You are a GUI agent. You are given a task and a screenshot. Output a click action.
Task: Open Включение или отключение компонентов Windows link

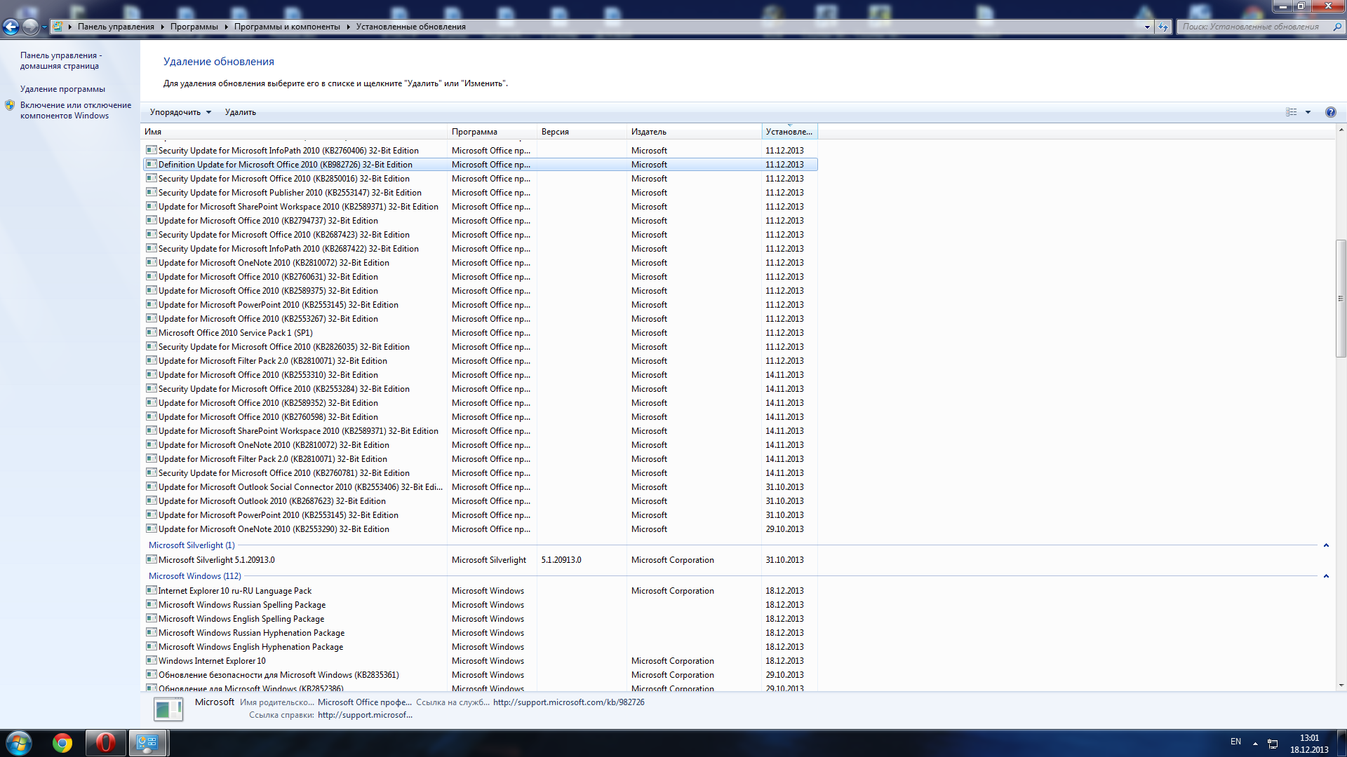(x=76, y=110)
